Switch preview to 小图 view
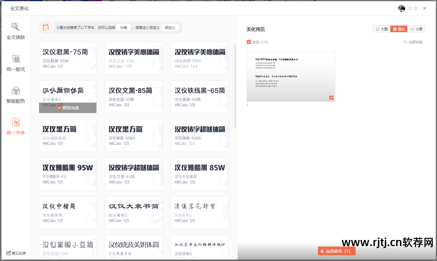 (417, 29)
